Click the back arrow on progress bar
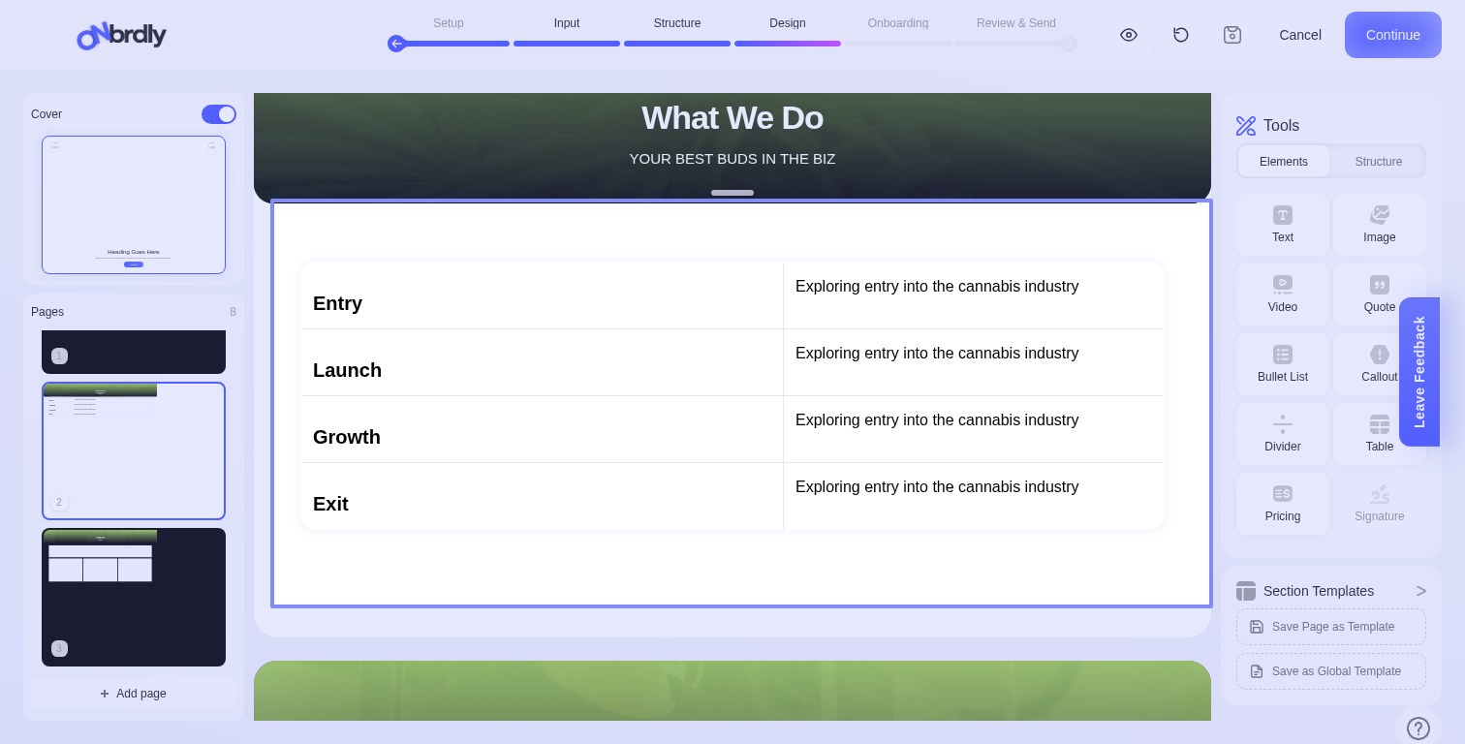 pos(396,44)
